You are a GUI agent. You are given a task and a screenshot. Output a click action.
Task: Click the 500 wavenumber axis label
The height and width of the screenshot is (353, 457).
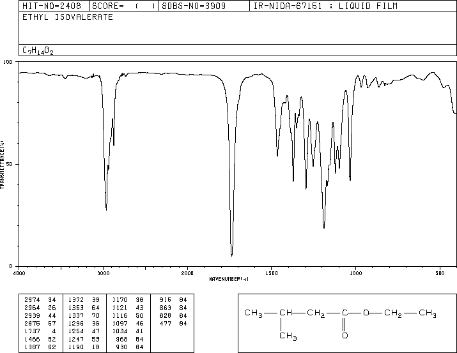tap(440, 273)
